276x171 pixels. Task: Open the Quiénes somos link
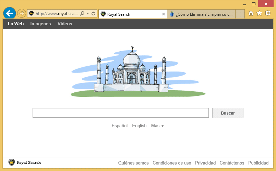[133, 163]
